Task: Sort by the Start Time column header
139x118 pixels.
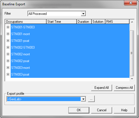Action: point(61,22)
